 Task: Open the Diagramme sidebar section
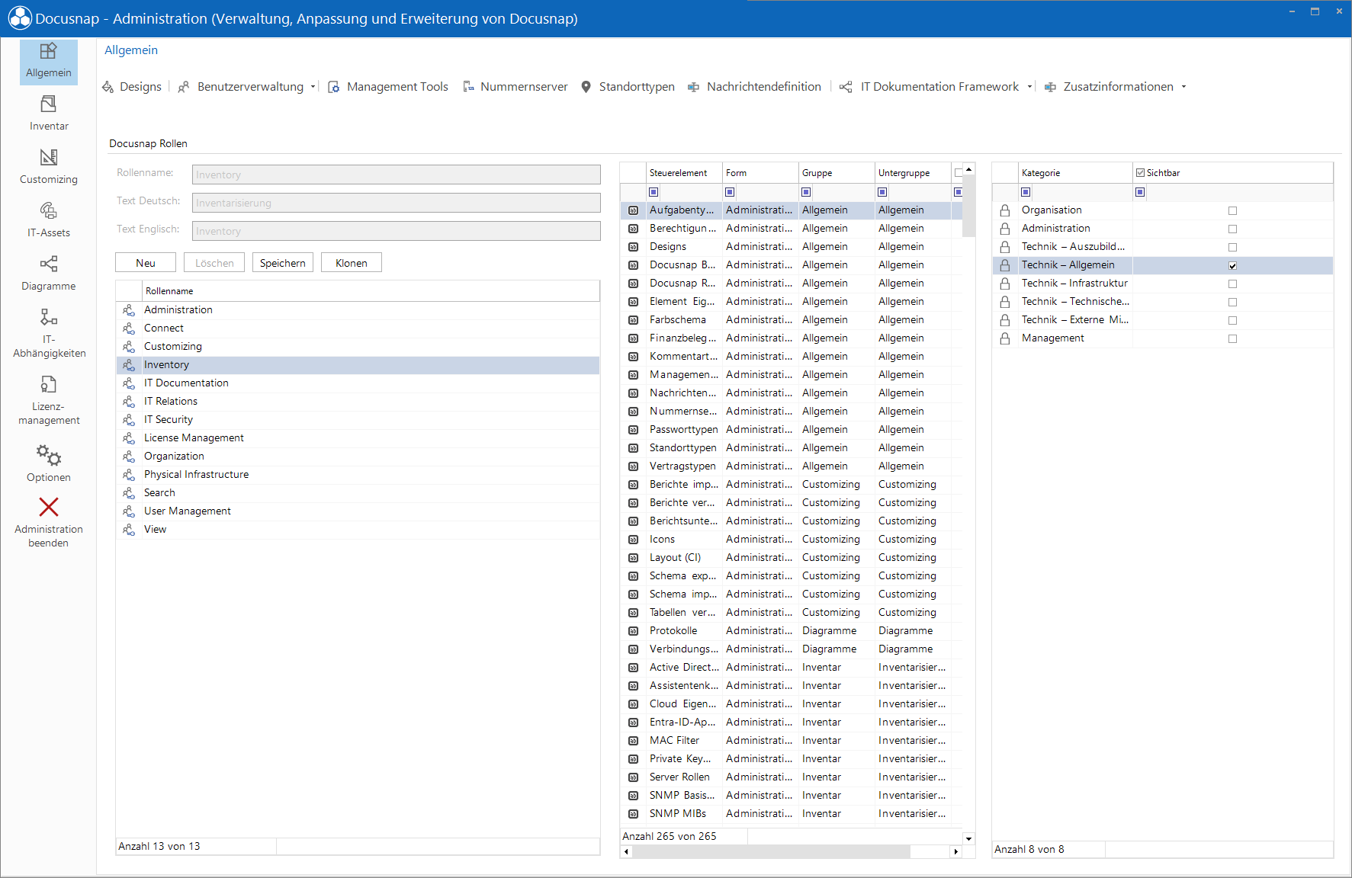coord(49,274)
